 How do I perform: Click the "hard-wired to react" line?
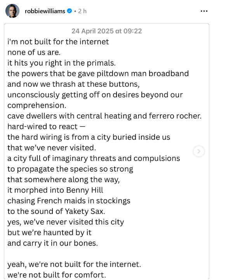pos(46,127)
